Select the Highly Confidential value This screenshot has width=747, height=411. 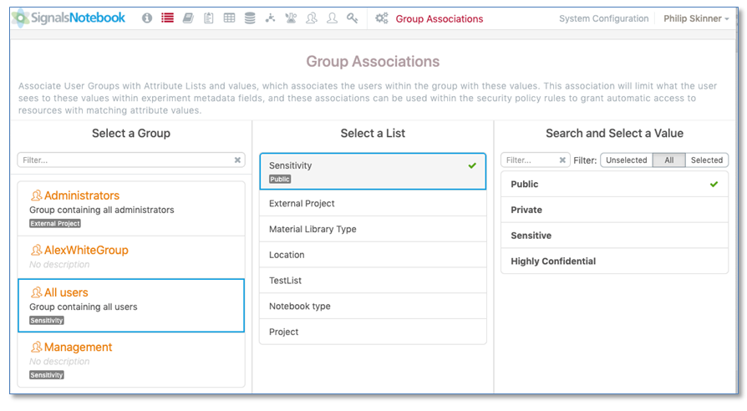tap(553, 261)
